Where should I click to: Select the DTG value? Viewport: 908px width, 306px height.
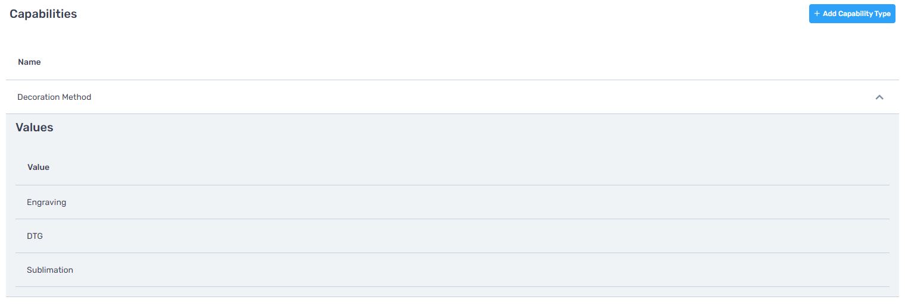point(35,236)
